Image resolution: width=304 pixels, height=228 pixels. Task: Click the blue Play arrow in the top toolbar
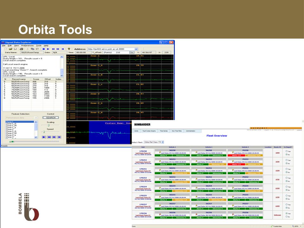pos(48,49)
